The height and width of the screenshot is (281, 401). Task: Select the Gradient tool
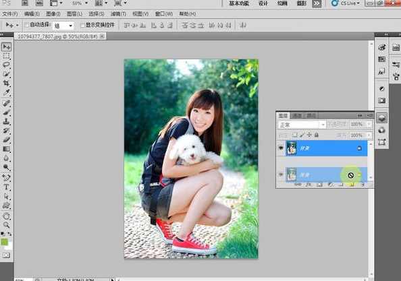point(6,149)
